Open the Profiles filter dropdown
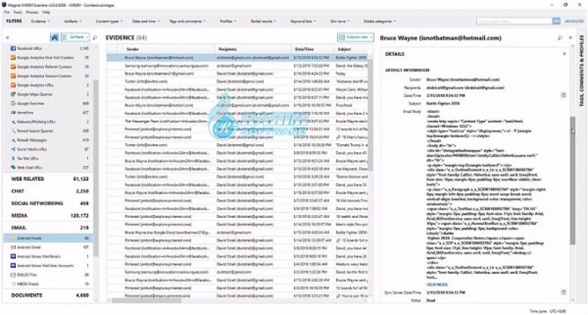Screen dimensions: 588x315 tap(228, 22)
